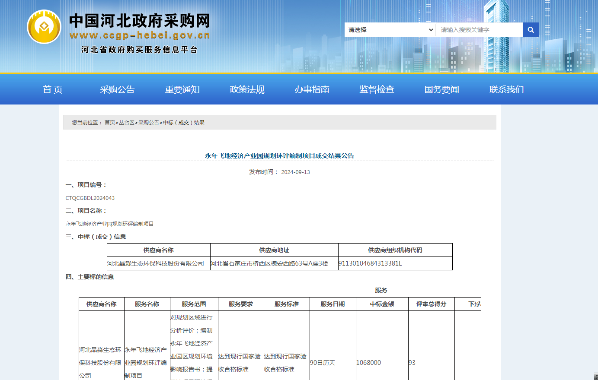Image resolution: width=598 pixels, height=380 pixels.
Task: Click 丛台区 breadcrumb link
Action: 127,123
